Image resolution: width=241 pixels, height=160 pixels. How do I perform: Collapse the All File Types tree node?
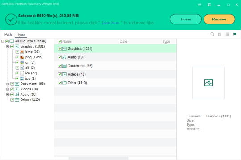point(3,41)
